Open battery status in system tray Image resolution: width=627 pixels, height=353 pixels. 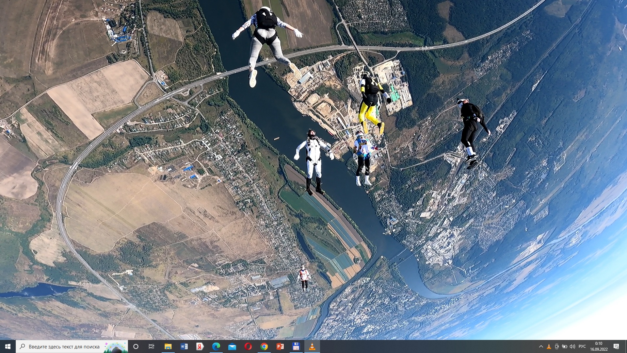click(x=564, y=346)
